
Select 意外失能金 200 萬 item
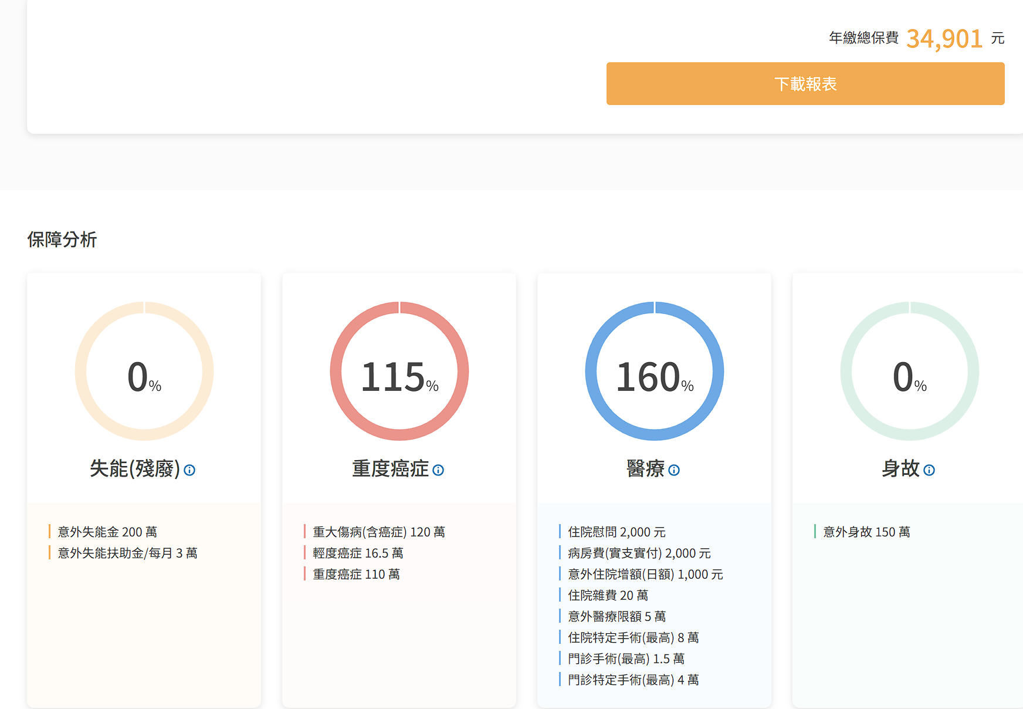pos(107,532)
